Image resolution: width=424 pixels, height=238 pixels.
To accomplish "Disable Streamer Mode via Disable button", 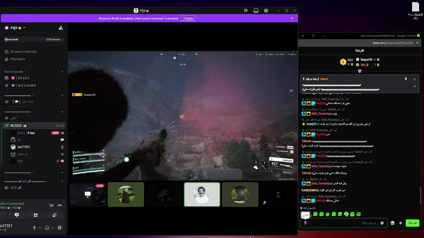I will click(x=188, y=19).
